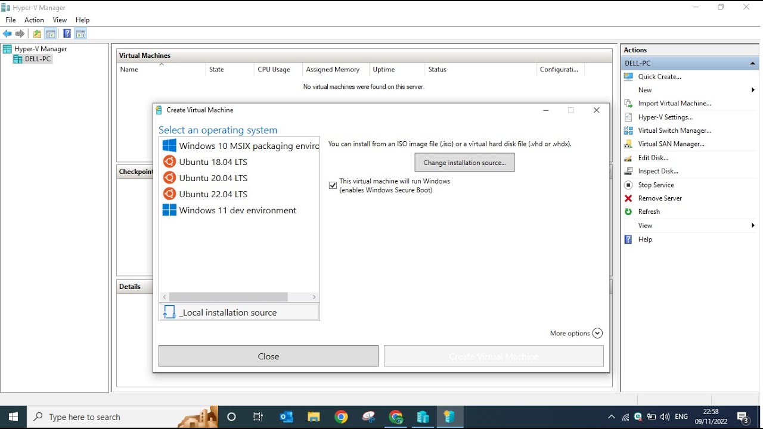Click Remove Server action
This screenshot has width=763, height=429.
pos(660,198)
